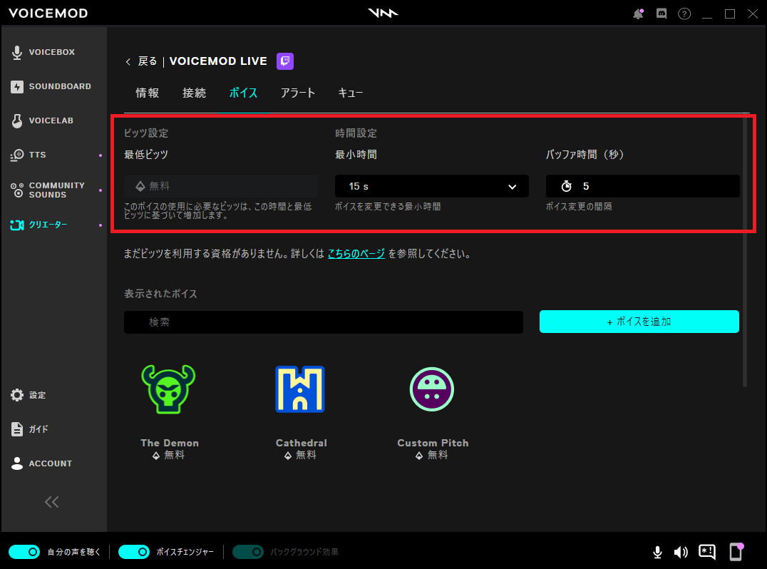Click the 検索 voice search field
Viewport: 767px width, 569px height.
(x=324, y=322)
